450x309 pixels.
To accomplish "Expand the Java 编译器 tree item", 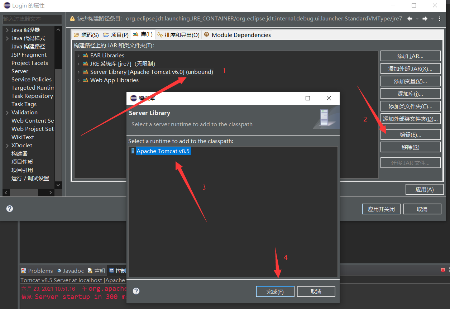I will tap(7, 30).
